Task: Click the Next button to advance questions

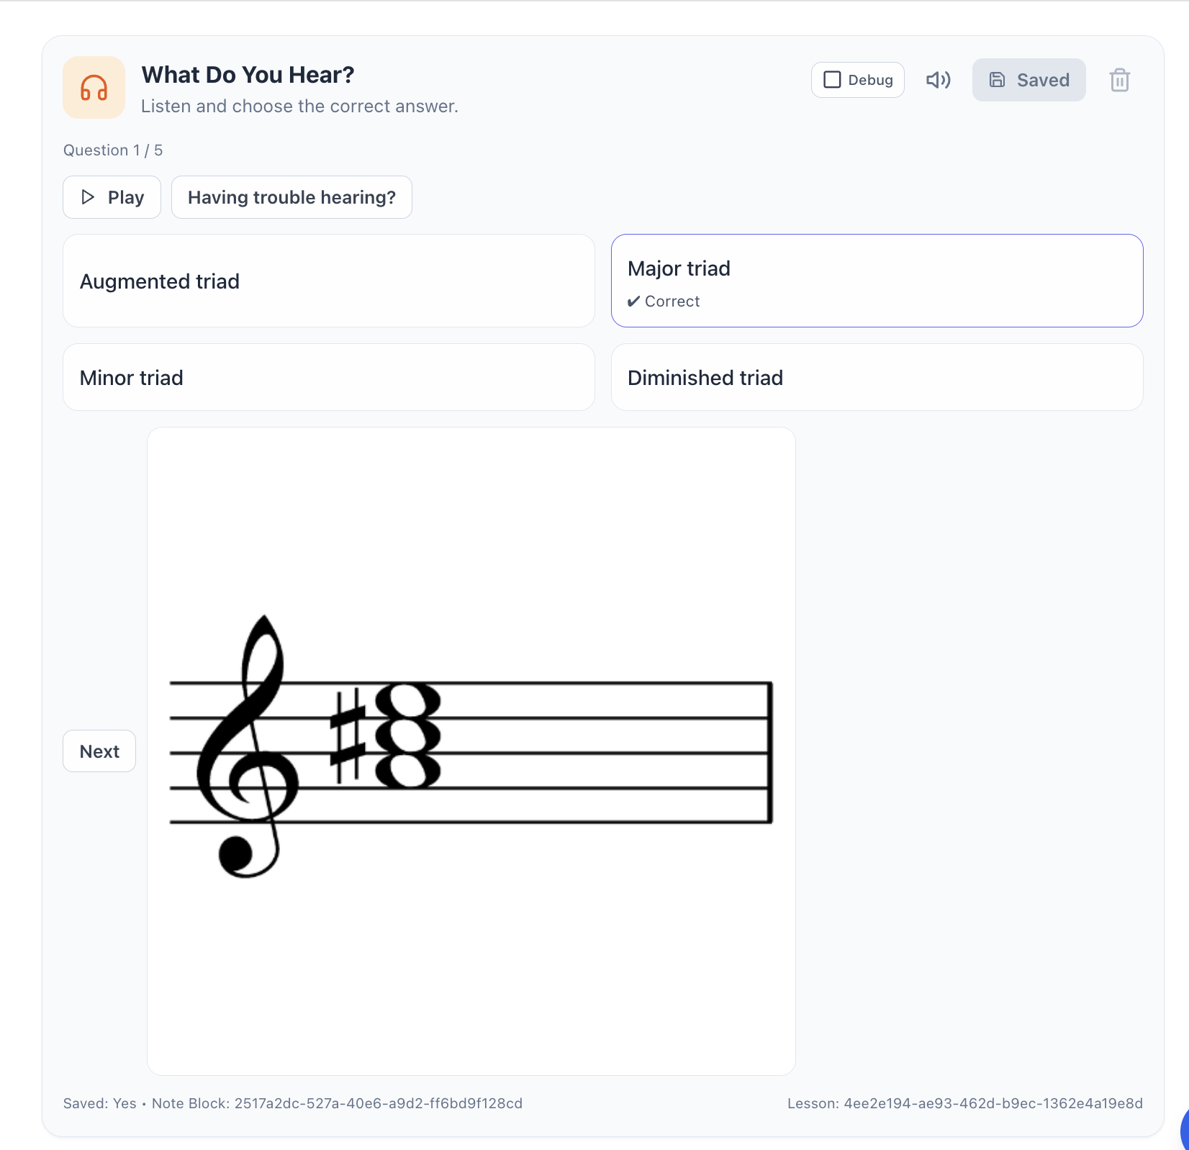Action: point(99,751)
